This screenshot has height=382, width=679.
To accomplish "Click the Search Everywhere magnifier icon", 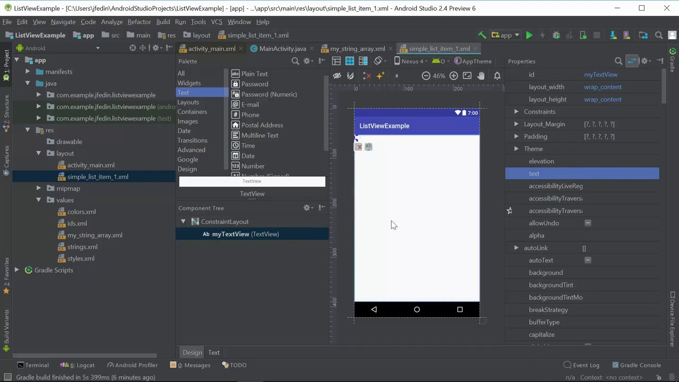I will (659, 35).
